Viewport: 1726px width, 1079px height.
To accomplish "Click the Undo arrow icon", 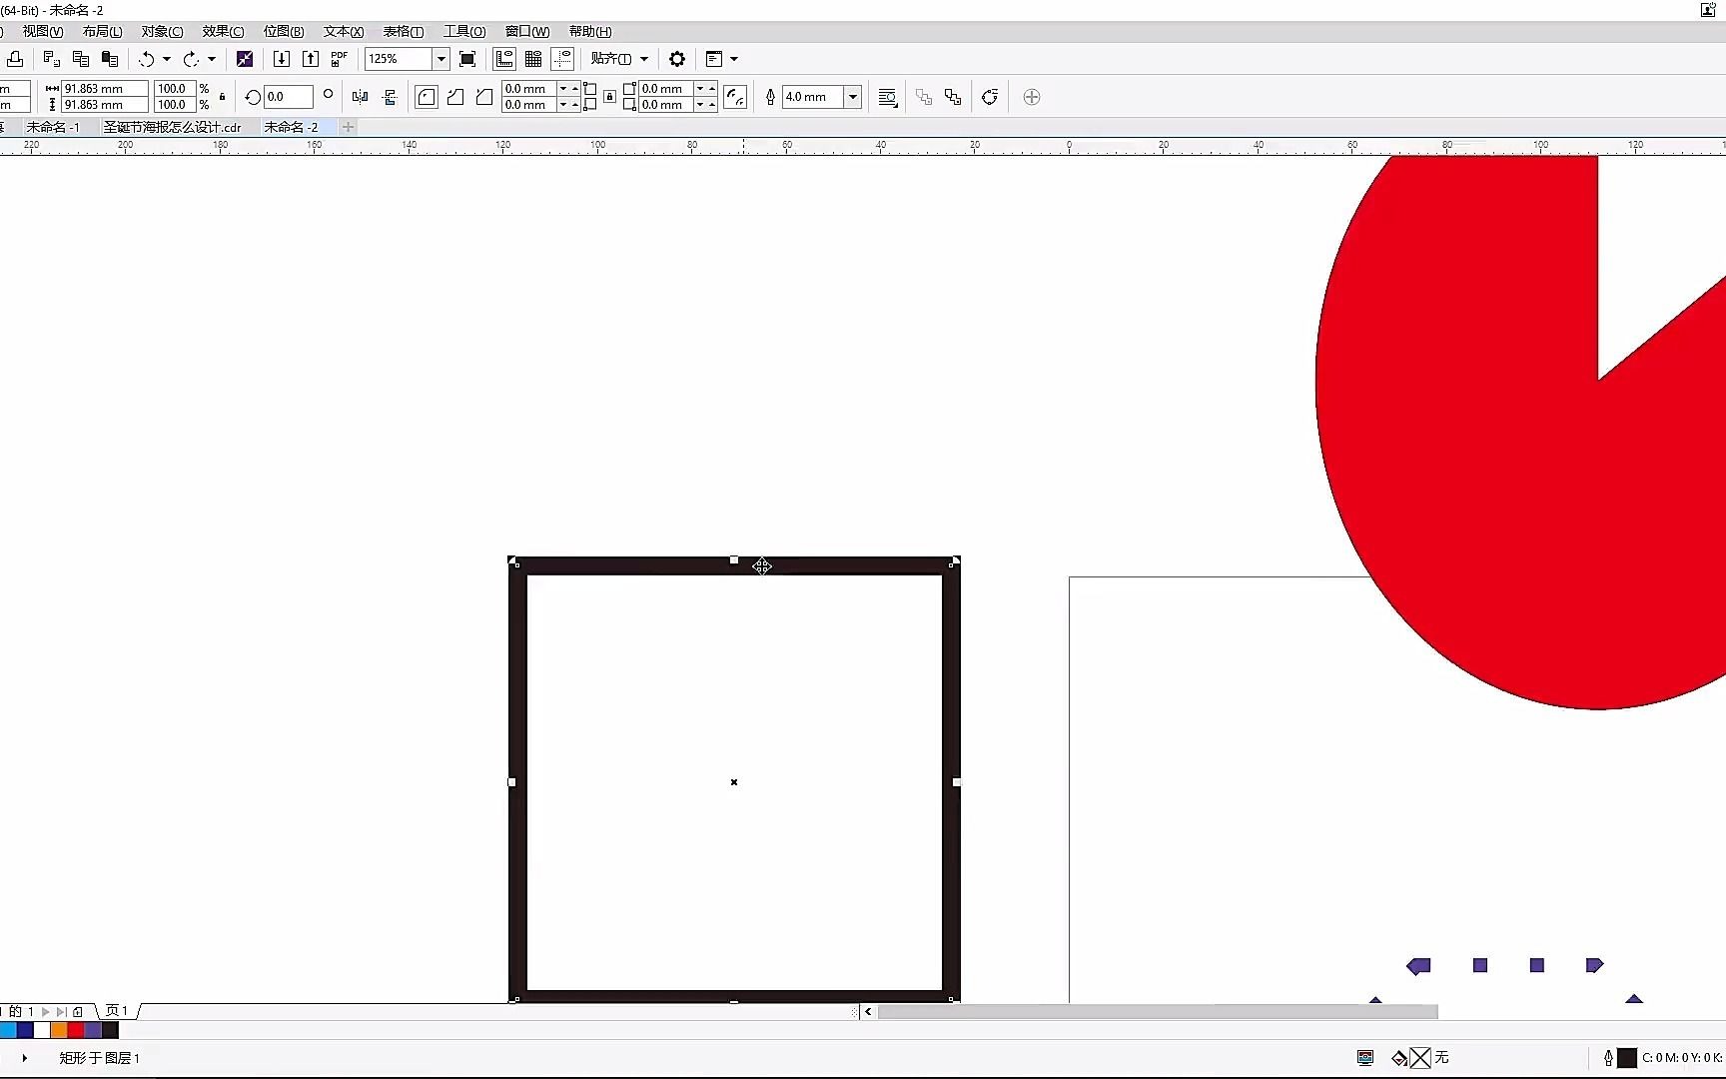I will [147, 59].
